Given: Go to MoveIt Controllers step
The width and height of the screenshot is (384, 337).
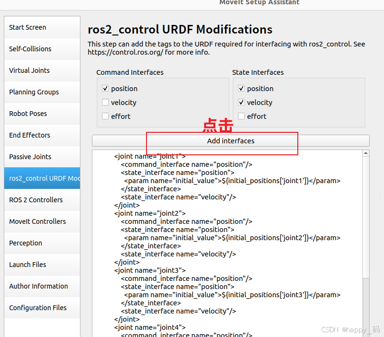Looking at the screenshot, I should coord(42,221).
